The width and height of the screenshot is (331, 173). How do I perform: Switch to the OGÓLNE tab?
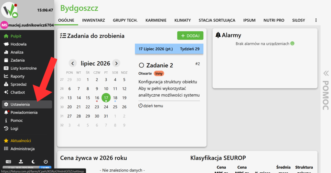pyautogui.click(x=66, y=20)
